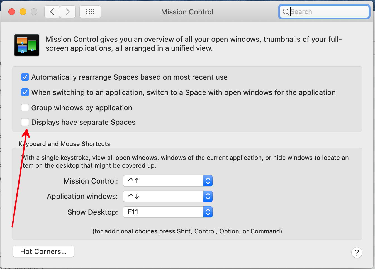The height and width of the screenshot is (269, 375).
Task: Enable Group windows by application
Action: tap(25, 107)
